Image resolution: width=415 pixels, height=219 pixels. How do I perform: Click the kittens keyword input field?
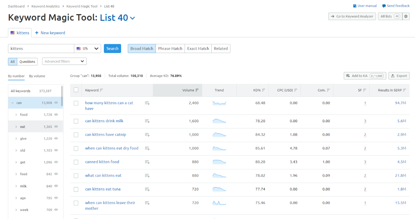click(41, 48)
